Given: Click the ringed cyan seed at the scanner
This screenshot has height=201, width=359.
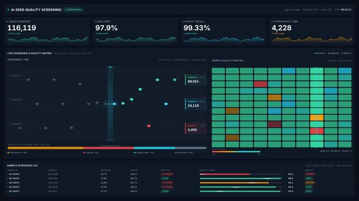Looking at the screenshot, I should click(114, 104).
